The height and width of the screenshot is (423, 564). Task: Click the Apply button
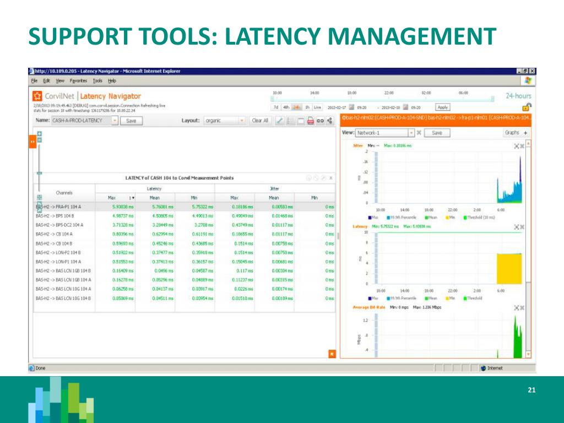443,107
